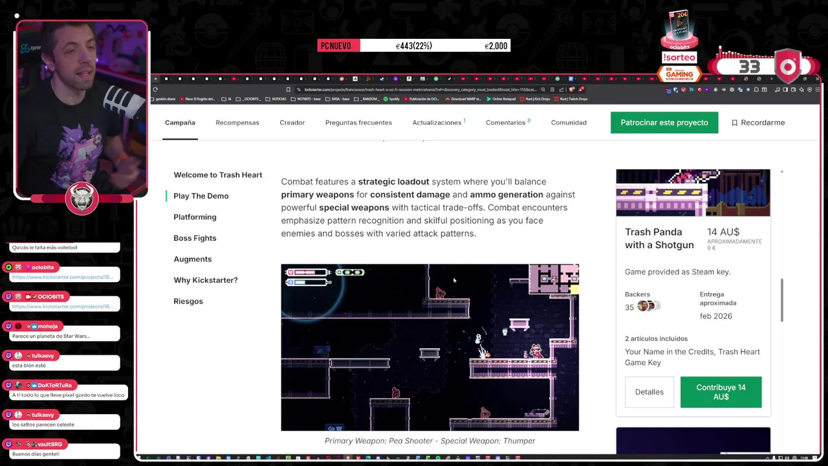Jump to Why Kickstarter? section

[205, 280]
